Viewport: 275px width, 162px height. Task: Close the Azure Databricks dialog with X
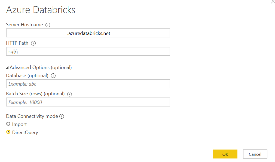[273, 2]
